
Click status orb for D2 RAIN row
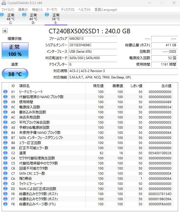5,189
